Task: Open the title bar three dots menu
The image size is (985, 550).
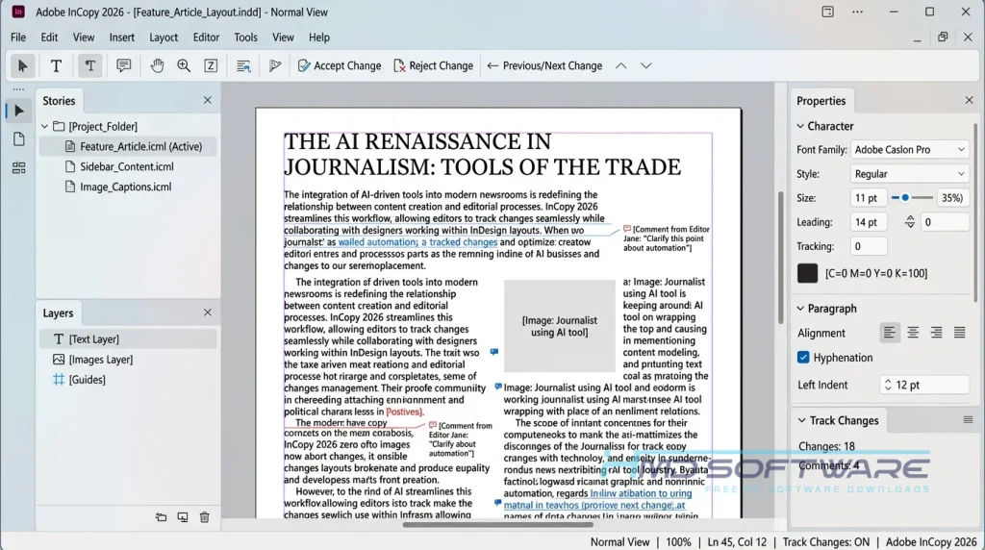Action: (857, 12)
